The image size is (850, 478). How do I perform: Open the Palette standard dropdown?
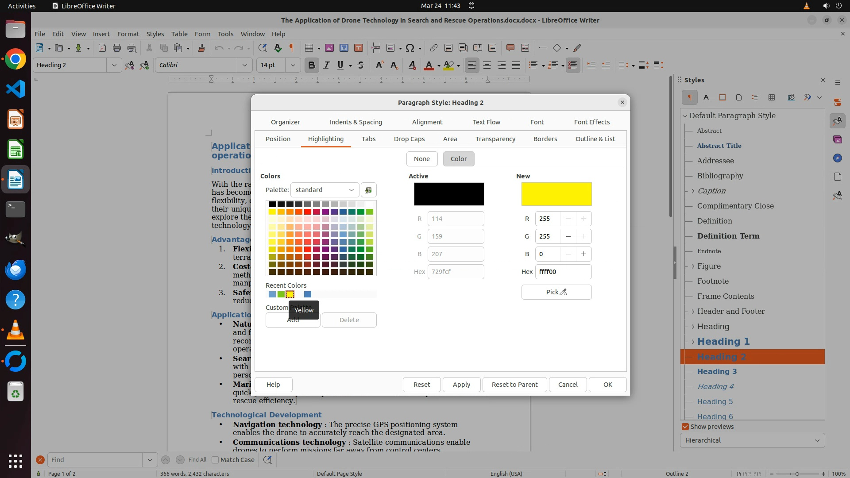coord(325,190)
